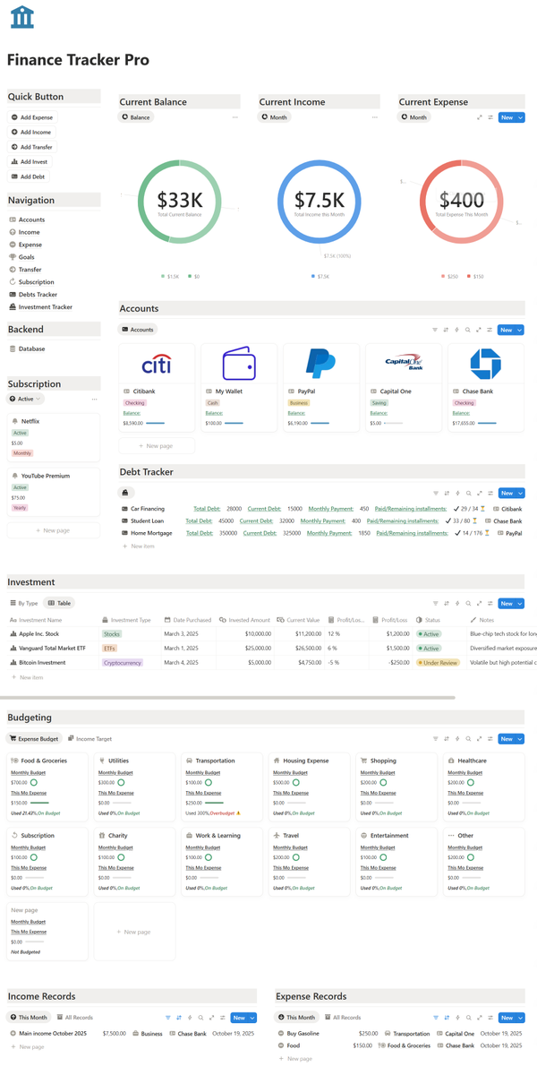Click search icon in Expense Records toolbar
537x1075 pixels.
[x=468, y=1018]
